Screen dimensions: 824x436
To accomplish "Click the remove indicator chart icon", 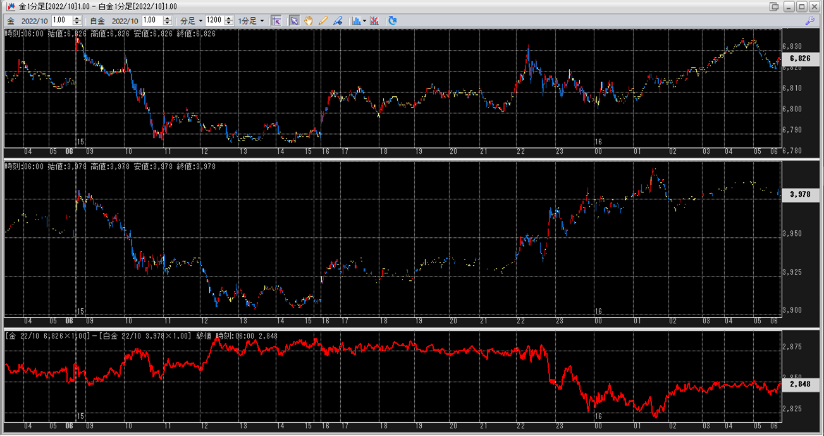I will pos(375,20).
